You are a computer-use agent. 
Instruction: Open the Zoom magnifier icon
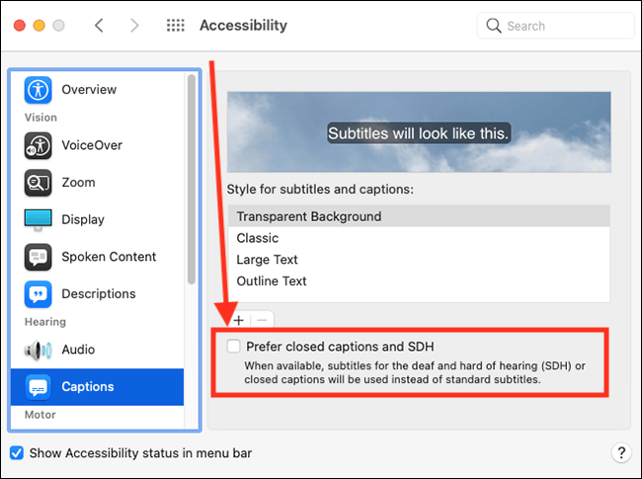[39, 183]
